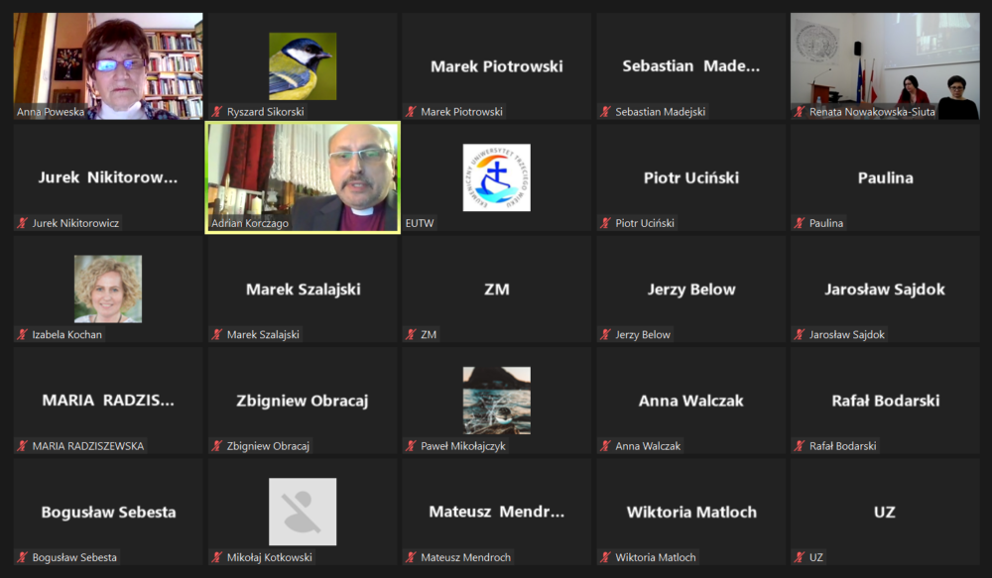992x578 pixels.
Task: Click muted mic icon next to ZM label
Action: click(x=412, y=334)
